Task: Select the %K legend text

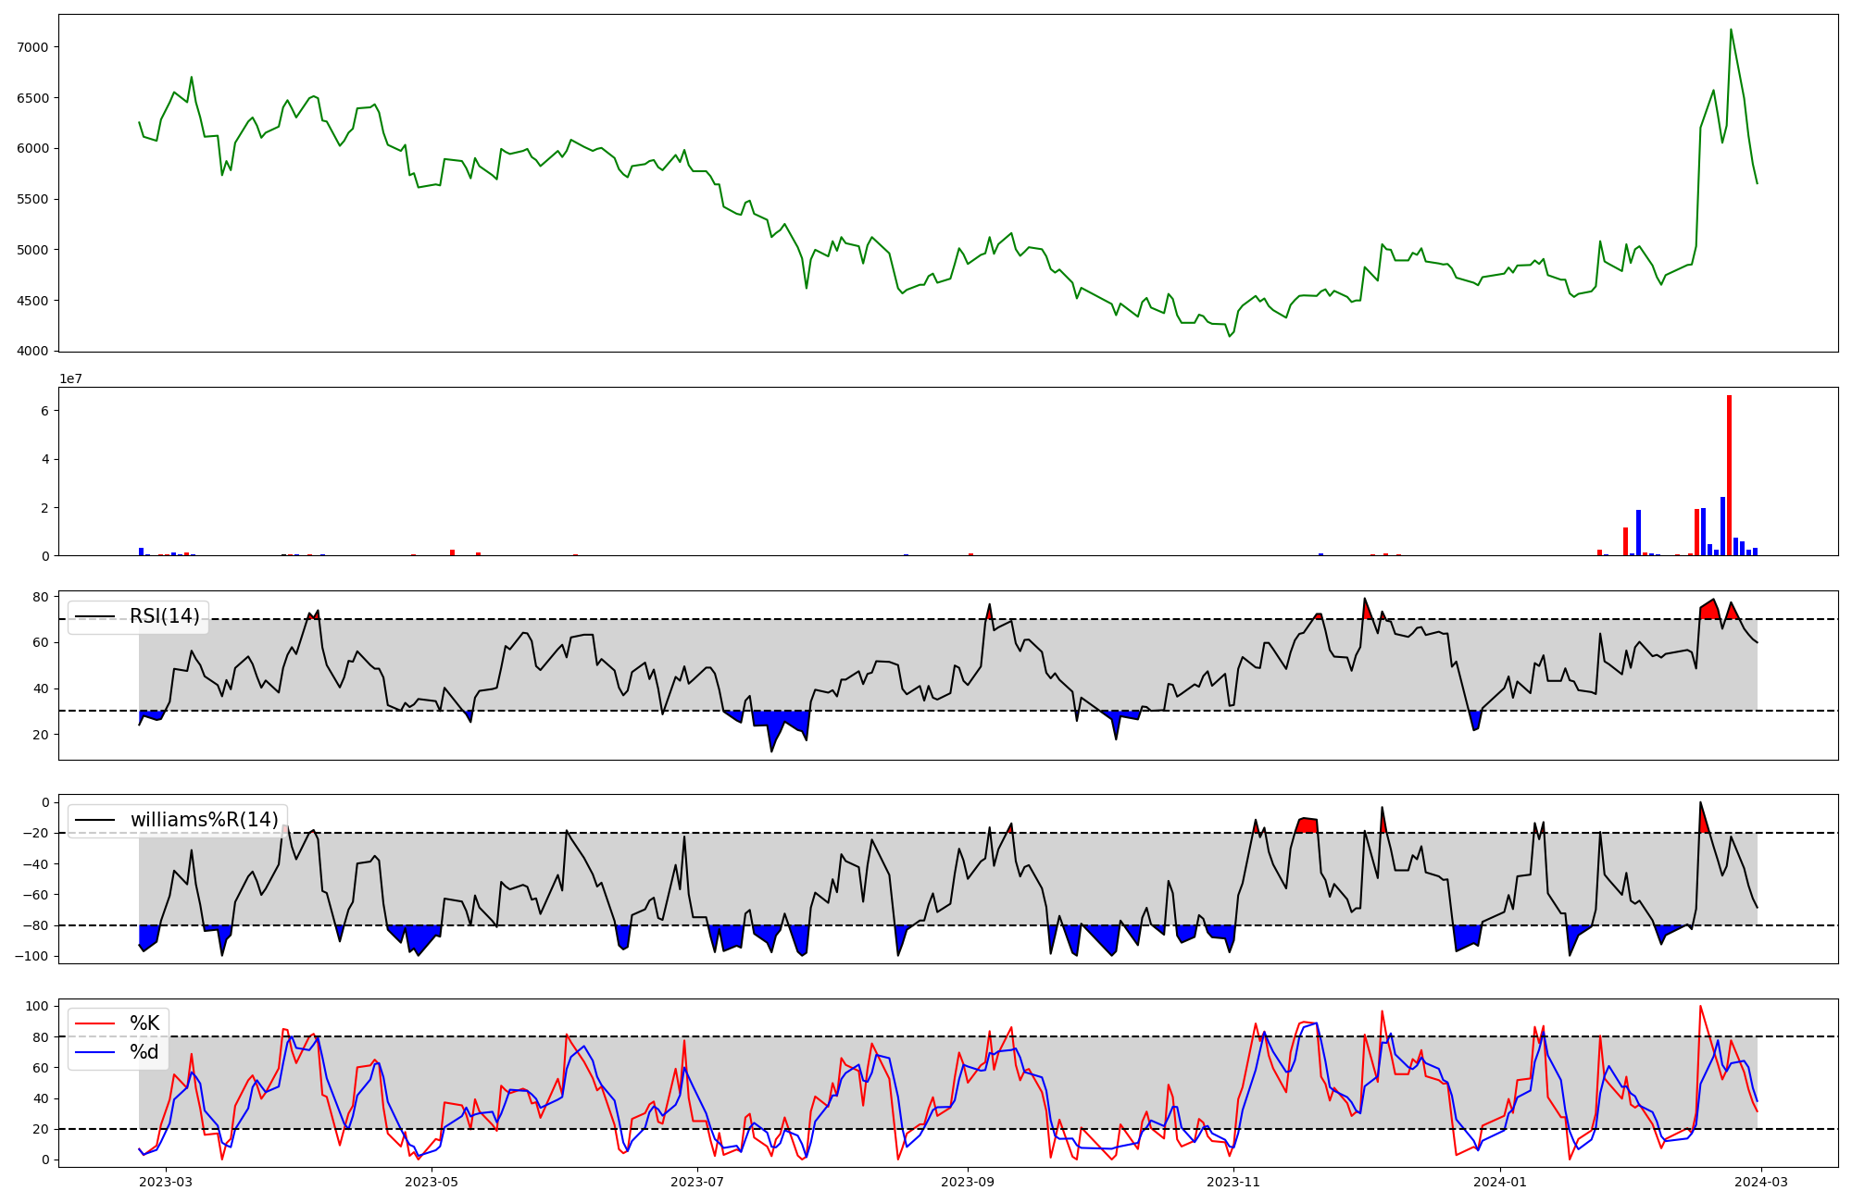Action: (144, 1023)
